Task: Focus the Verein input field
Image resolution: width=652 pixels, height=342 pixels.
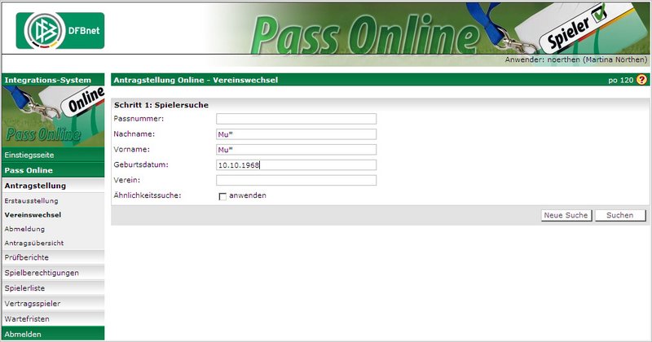Action: [296, 180]
